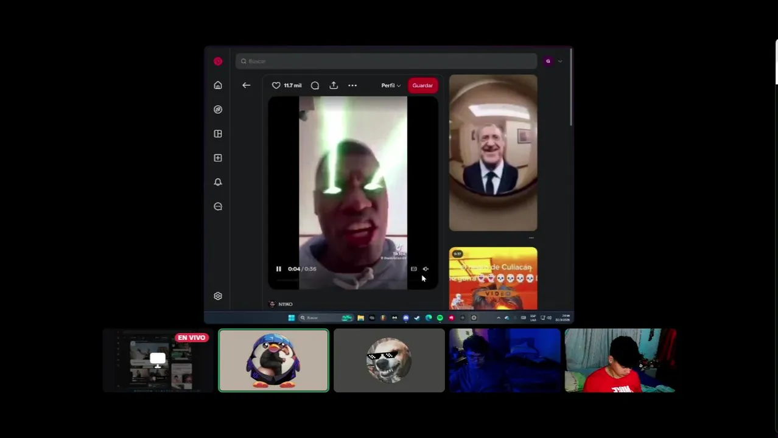Select the dog with sunglasses participant tile

pyautogui.click(x=389, y=361)
